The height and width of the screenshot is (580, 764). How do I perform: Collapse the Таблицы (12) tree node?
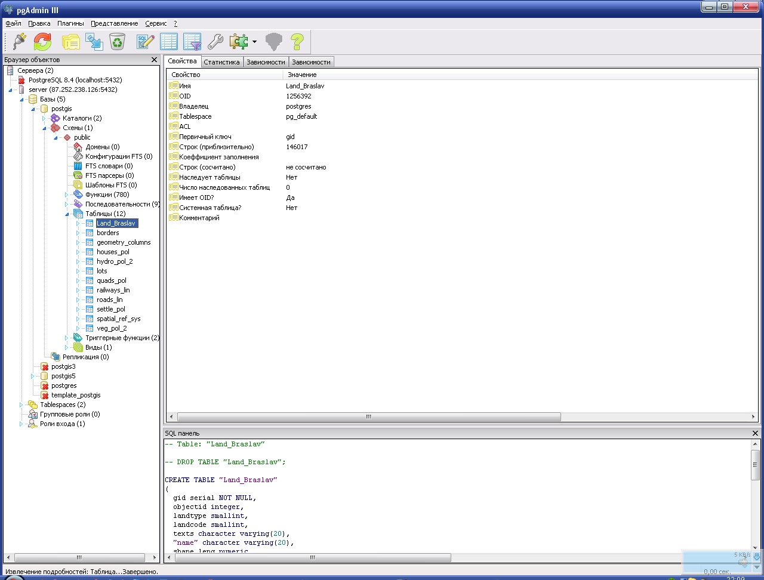click(67, 214)
